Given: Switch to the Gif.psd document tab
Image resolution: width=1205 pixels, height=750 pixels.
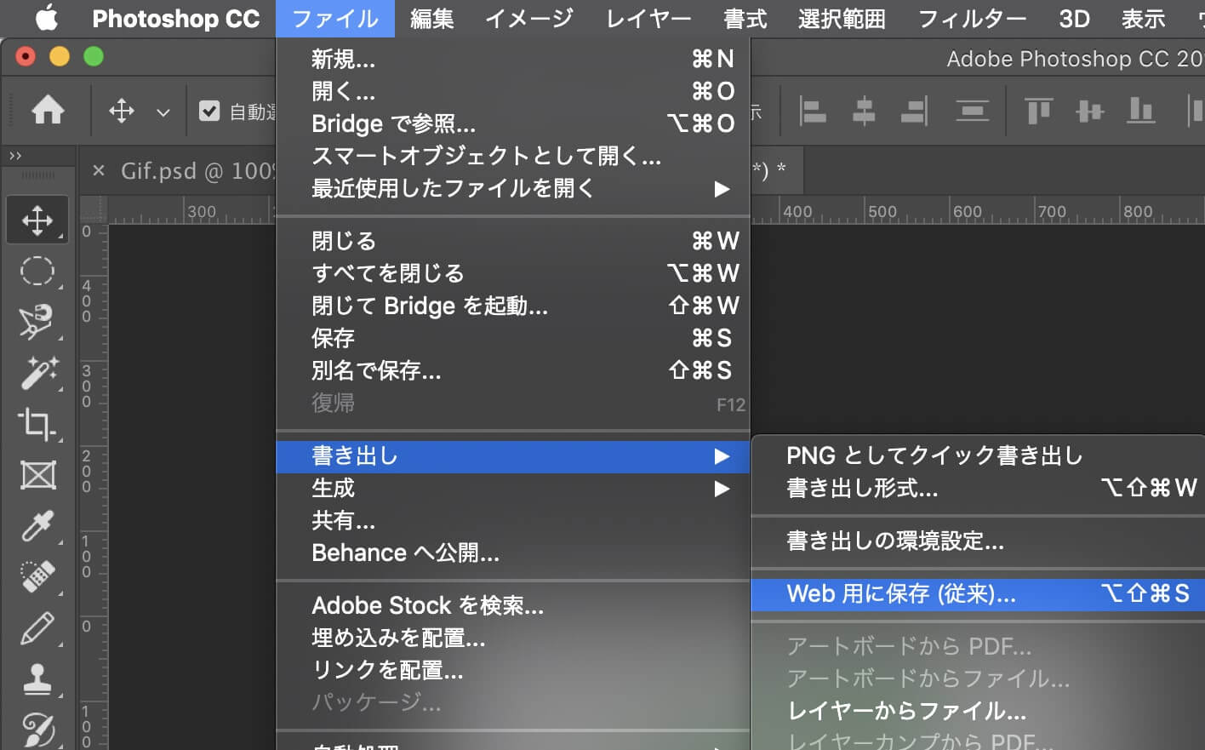Looking at the screenshot, I should pos(197,171).
